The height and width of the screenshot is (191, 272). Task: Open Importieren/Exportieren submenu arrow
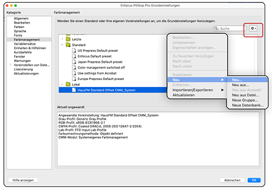pos(223,90)
